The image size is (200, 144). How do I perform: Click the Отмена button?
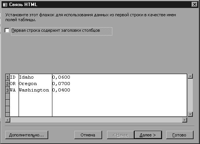click(88, 135)
